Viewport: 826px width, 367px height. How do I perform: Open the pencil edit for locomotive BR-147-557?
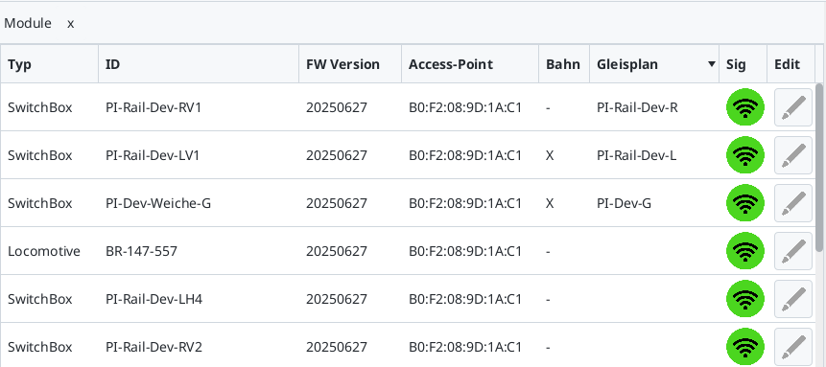point(792,251)
